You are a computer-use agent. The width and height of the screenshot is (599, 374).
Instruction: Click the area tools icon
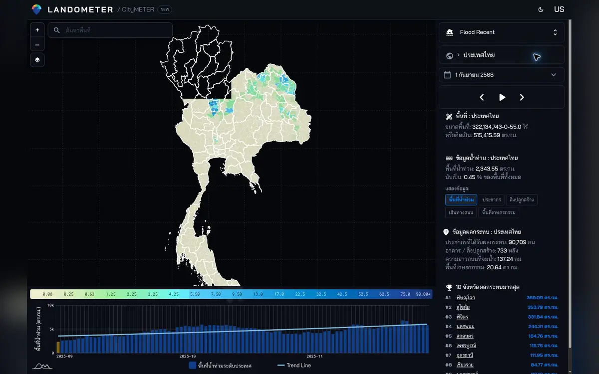pyautogui.click(x=449, y=116)
